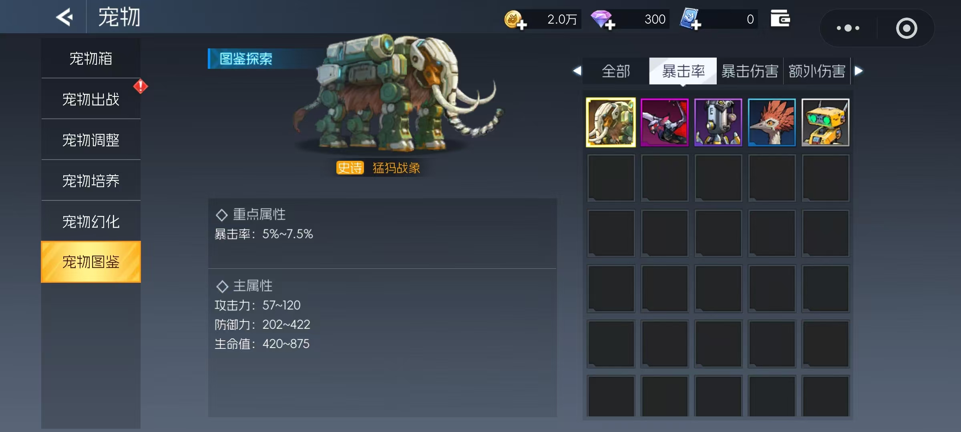
Task: Add gold coins via coin icon
Action: pyautogui.click(x=515, y=20)
